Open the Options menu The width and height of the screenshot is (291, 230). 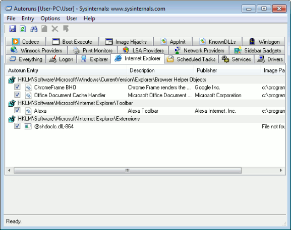click(x=50, y=18)
